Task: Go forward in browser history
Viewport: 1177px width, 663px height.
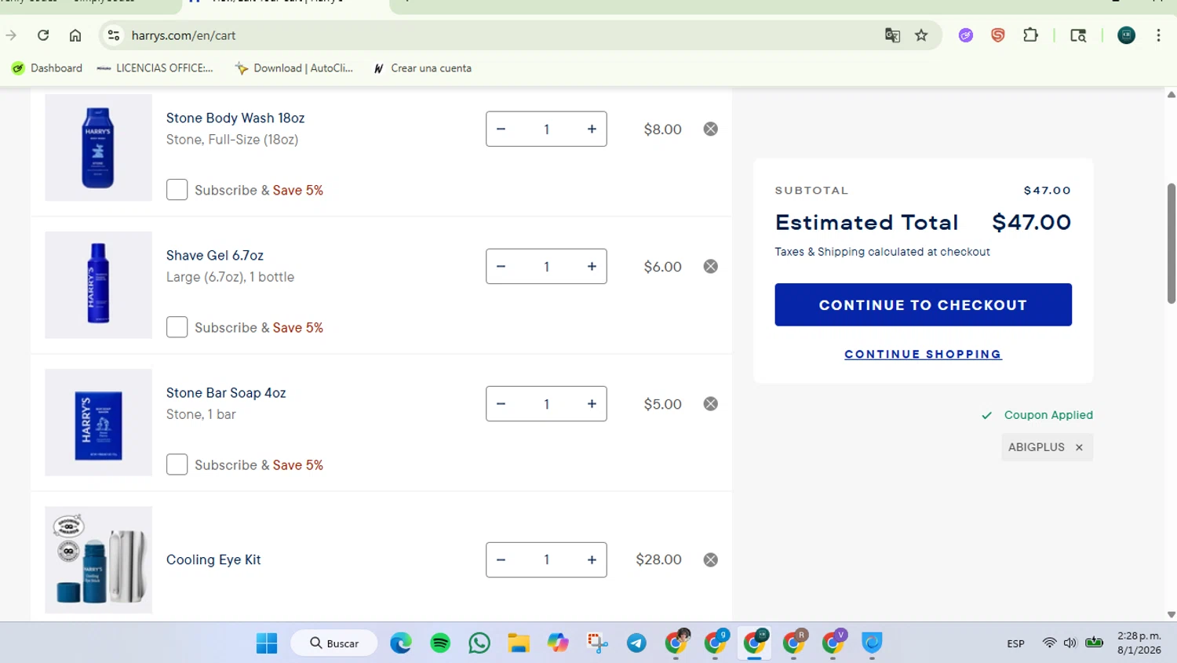Action: [11, 35]
